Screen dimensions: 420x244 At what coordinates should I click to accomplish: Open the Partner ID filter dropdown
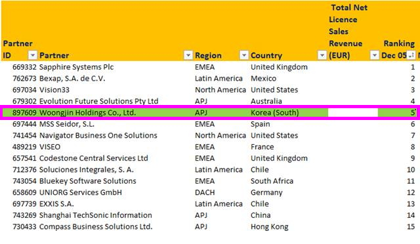[x=32, y=56]
